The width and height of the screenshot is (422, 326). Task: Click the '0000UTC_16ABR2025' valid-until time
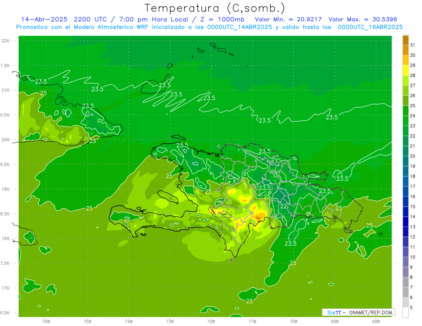(370, 27)
